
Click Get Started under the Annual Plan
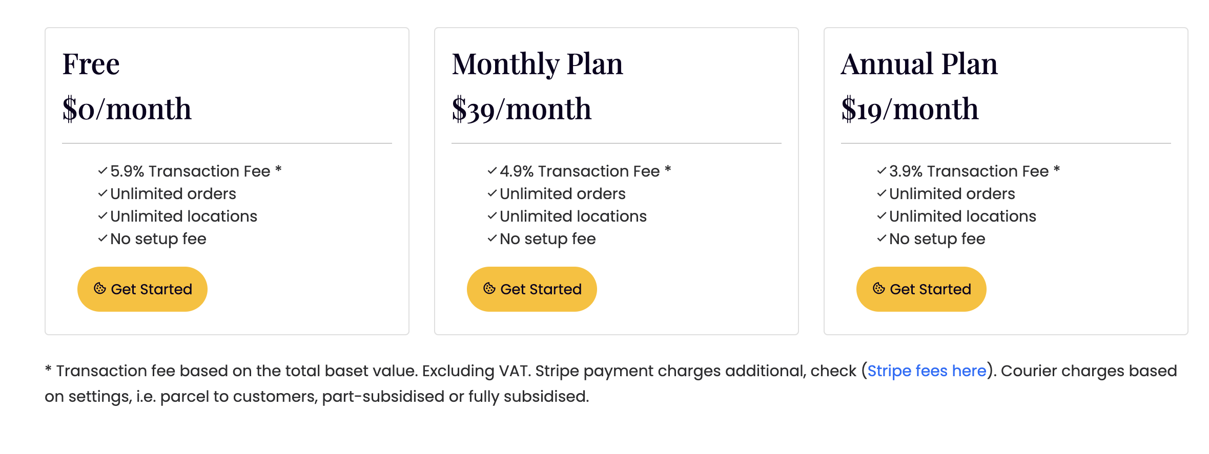(921, 289)
